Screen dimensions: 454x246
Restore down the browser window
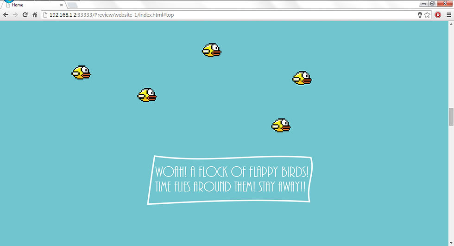click(x=432, y=3)
